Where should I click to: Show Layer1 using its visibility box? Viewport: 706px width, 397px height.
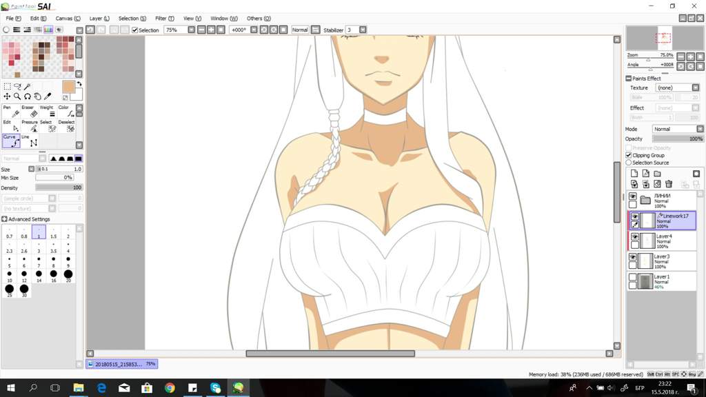click(633, 277)
